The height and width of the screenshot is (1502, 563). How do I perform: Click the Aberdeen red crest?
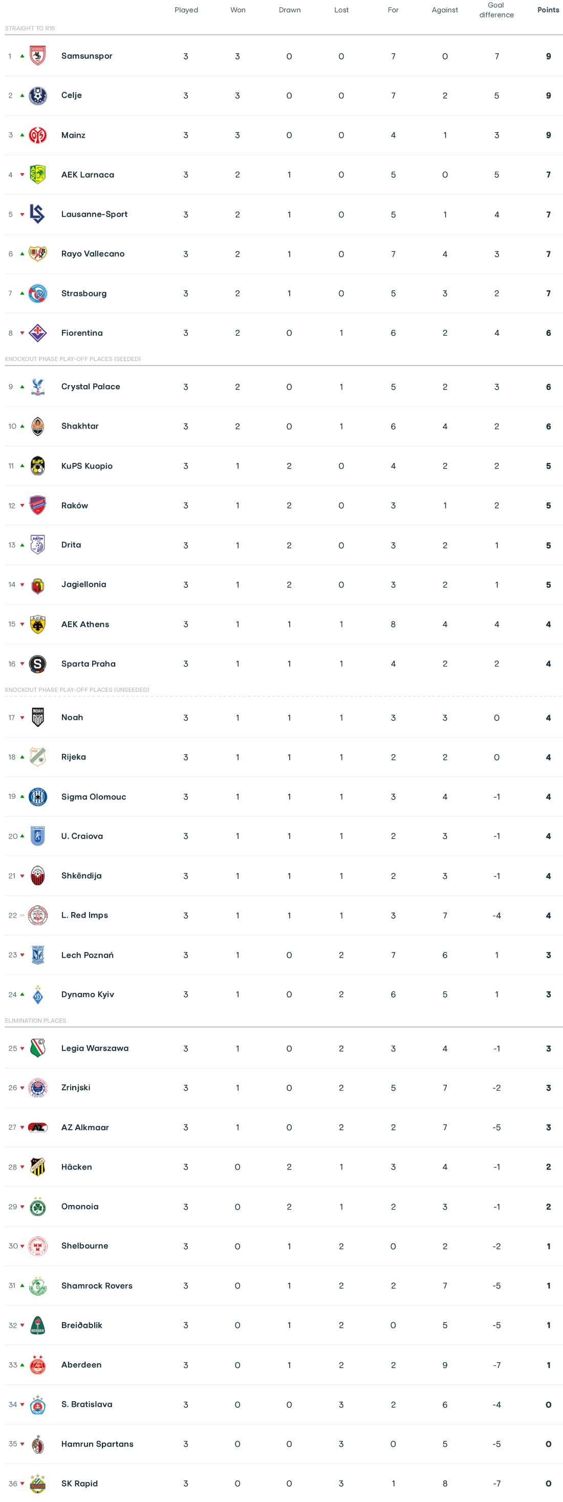[37, 1364]
